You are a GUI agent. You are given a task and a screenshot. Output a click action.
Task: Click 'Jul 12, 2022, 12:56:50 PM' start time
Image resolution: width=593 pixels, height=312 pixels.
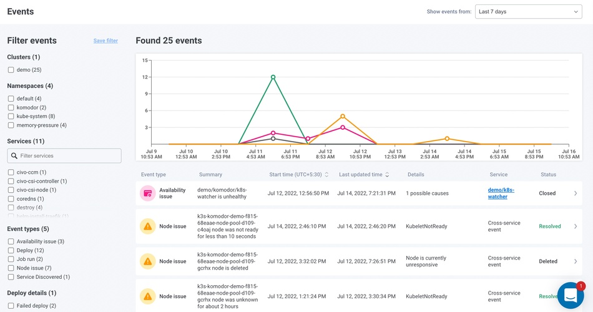click(298, 193)
